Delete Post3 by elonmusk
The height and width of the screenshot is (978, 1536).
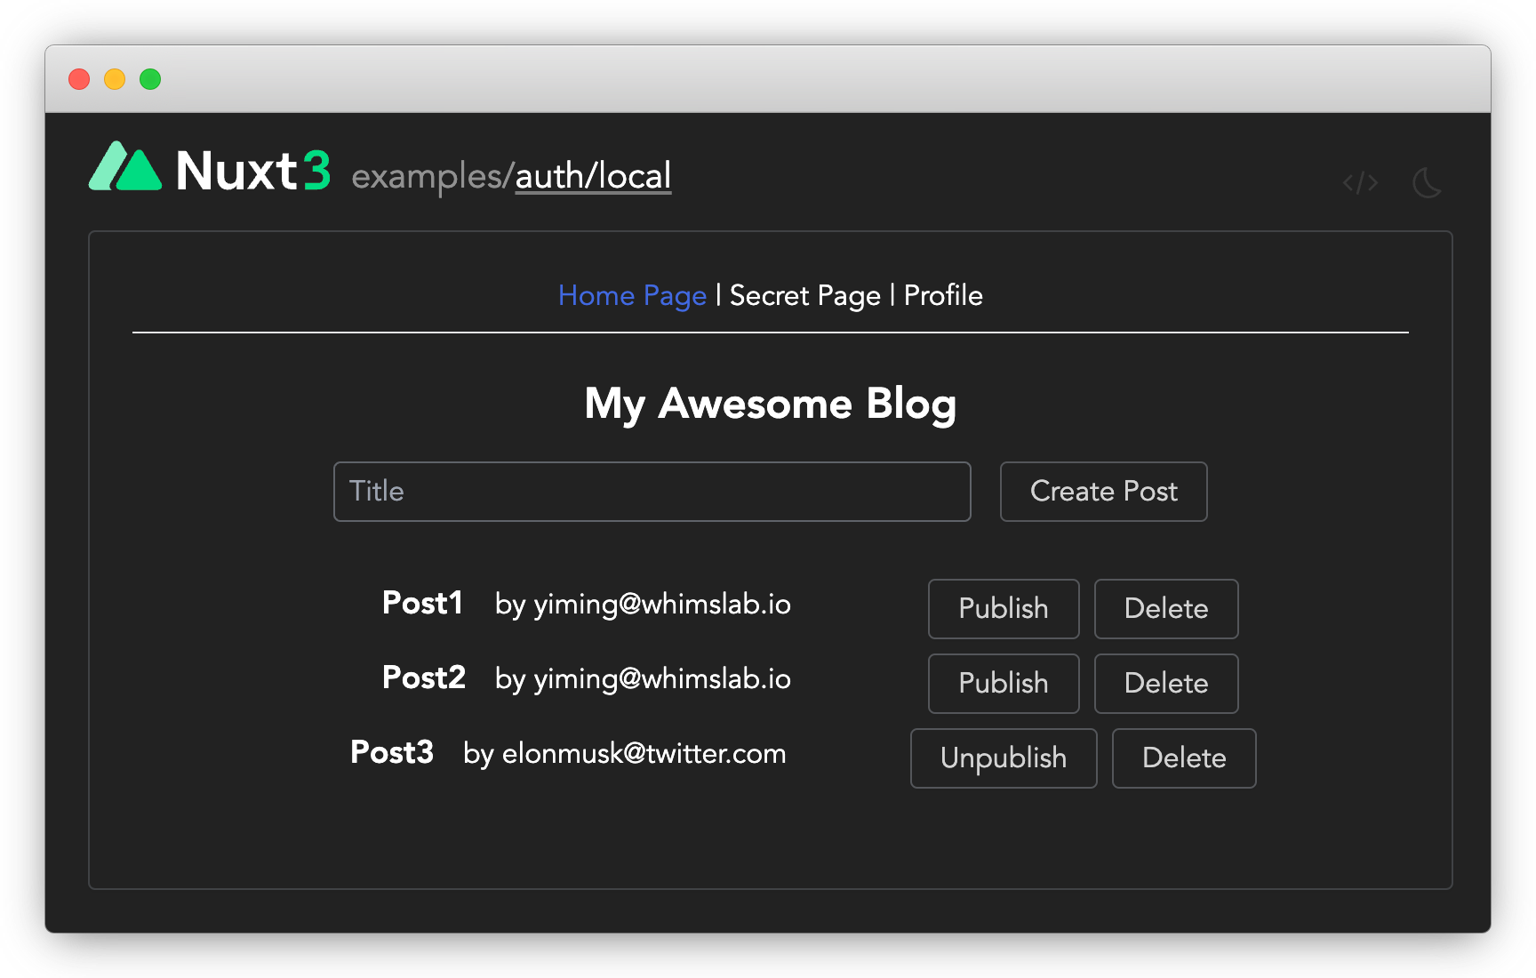click(1183, 758)
